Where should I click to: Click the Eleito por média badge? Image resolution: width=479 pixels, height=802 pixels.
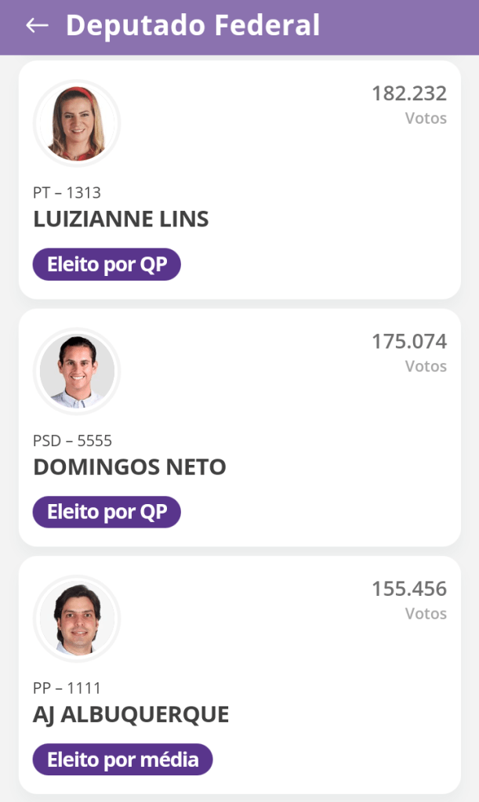click(122, 760)
